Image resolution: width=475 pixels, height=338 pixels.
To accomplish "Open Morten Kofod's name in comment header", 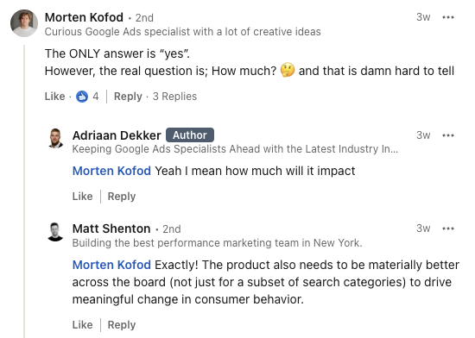I will 84,17.
